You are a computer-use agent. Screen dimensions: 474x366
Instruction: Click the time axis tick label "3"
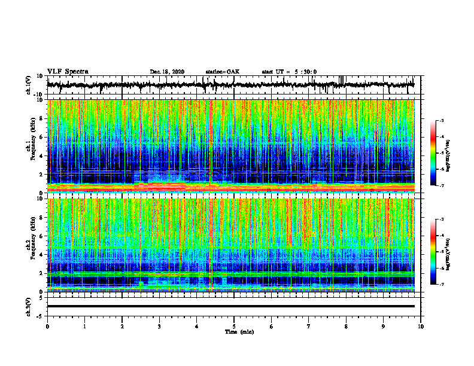coord(159,327)
